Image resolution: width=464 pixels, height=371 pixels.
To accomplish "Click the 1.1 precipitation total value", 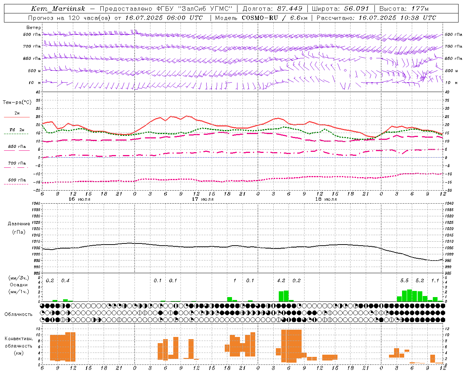I will pyautogui.click(x=435, y=281).
